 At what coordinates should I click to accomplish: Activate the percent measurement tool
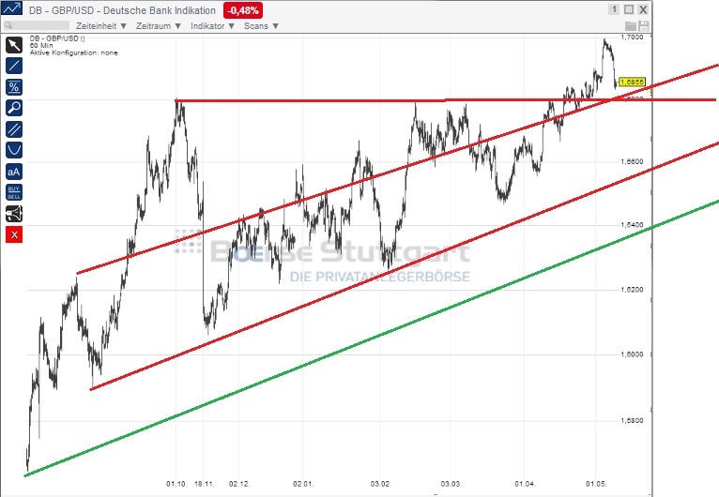(x=14, y=87)
